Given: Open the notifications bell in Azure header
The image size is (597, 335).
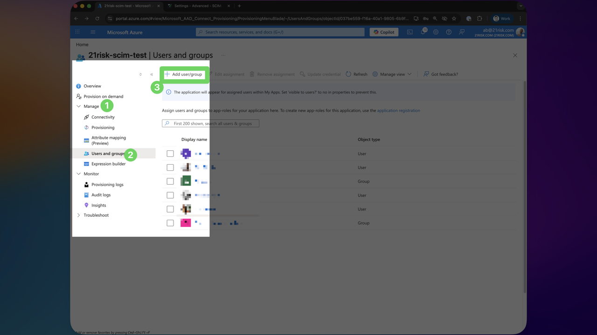Looking at the screenshot, I should click(423, 32).
